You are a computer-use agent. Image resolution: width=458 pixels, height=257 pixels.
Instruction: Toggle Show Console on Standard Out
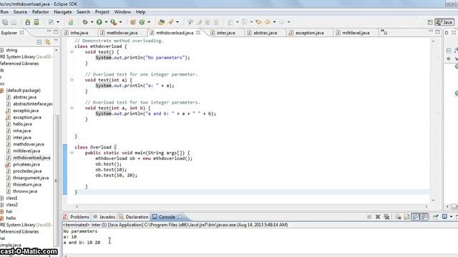(415, 217)
